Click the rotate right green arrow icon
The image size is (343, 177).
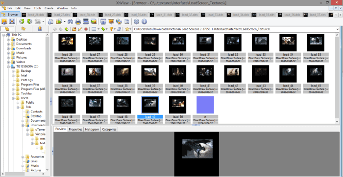29,22
